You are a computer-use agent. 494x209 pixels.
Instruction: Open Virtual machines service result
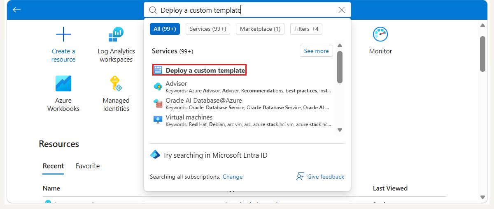(x=242, y=120)
